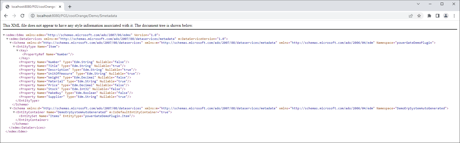The width and height of the screenshot is (460, 143).
Task: Collapse the edmx:Edmx root node
Action: pyautogui.click(x=4, y=35)
